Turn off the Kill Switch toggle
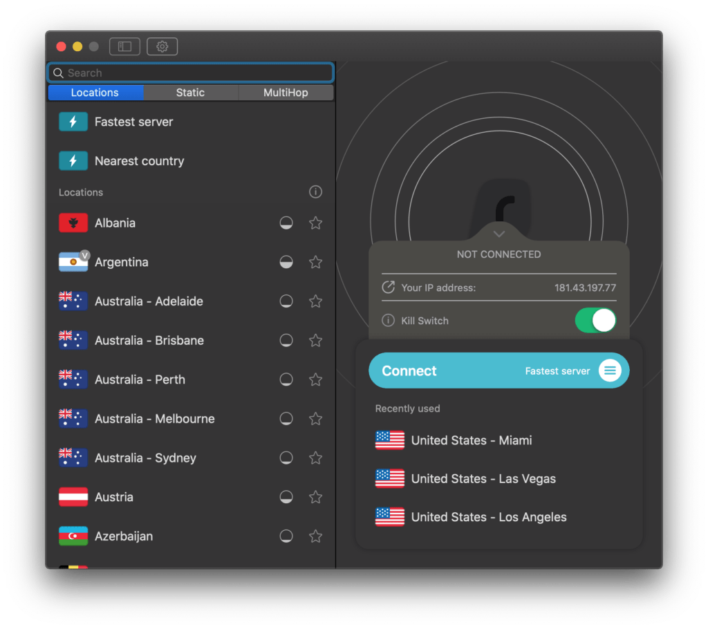 pos(595,321)
